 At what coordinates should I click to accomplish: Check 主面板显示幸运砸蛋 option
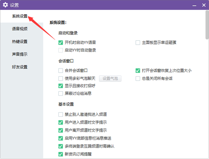tap(138, 43)
